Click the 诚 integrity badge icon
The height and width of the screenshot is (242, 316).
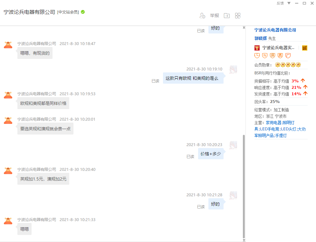[305, 48]
